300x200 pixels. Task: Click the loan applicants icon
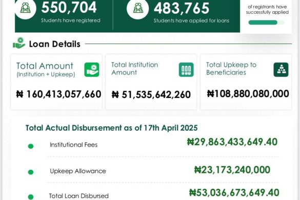click(138, 8)
